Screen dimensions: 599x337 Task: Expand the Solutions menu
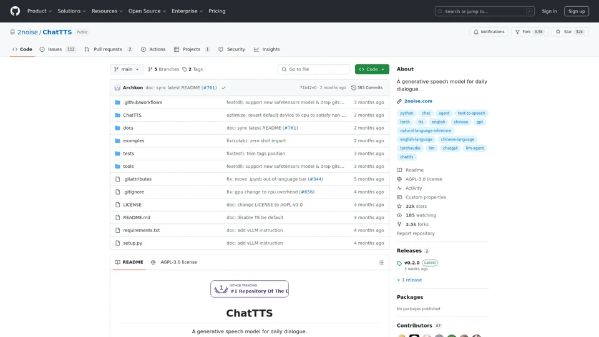coord(71,11)
